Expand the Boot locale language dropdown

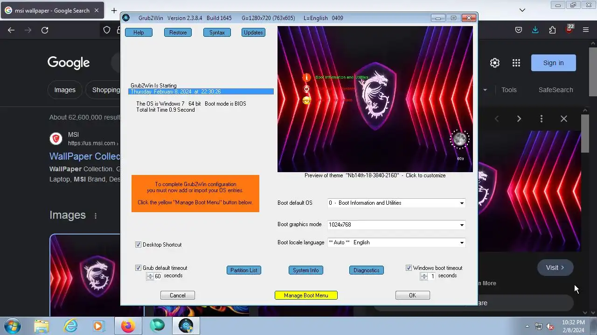pos(462,243)
